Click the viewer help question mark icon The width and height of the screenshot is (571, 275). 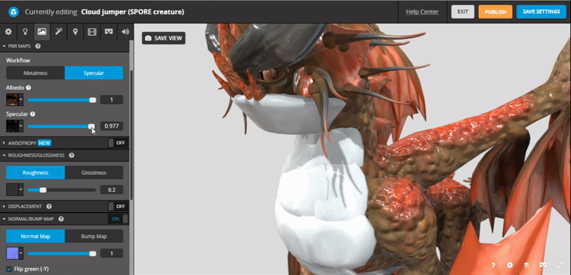[493, 265]
